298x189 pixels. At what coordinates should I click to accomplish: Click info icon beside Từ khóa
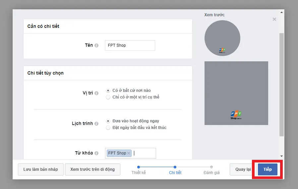pos(96,153)
